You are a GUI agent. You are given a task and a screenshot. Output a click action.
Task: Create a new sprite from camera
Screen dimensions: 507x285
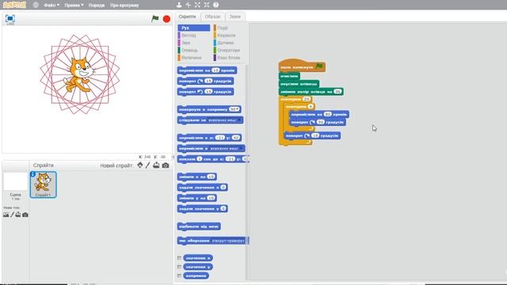pos(166,165)
